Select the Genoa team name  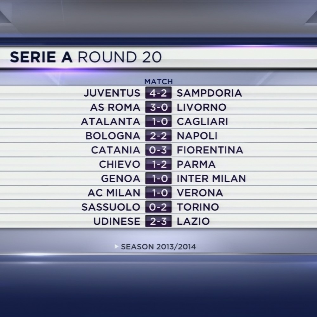tap(121, 178)
